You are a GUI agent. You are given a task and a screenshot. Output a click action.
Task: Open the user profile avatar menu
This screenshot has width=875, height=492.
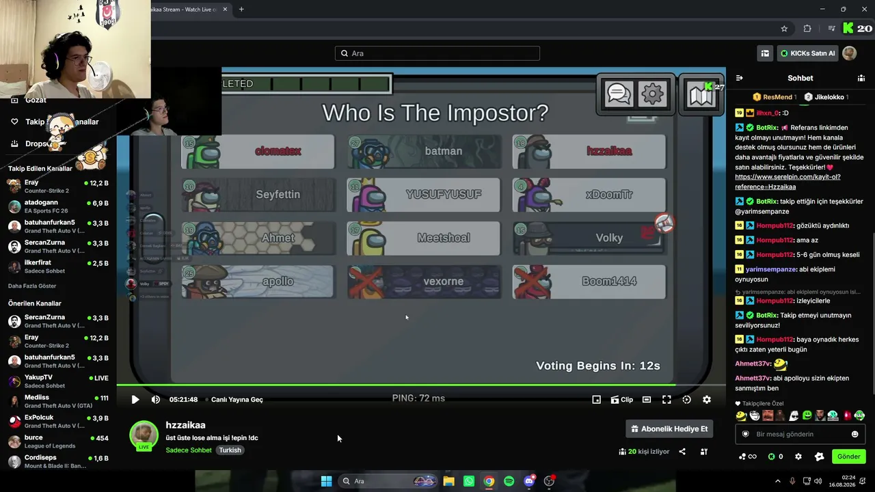(849, 53)
